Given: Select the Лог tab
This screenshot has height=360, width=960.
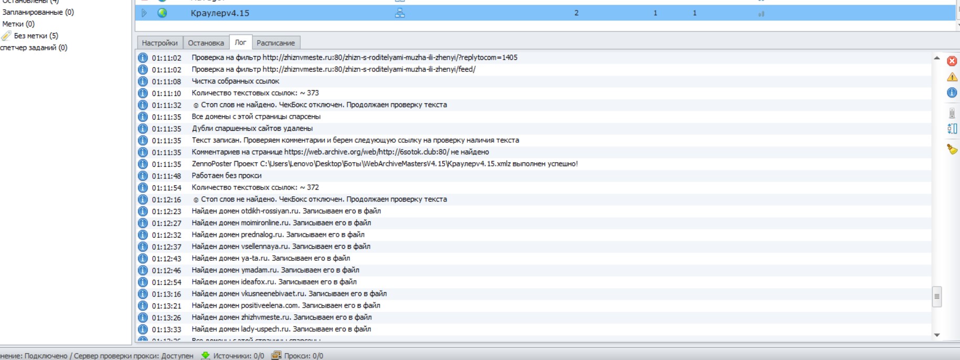Looking at the screenshot, I should click(240, 43).
